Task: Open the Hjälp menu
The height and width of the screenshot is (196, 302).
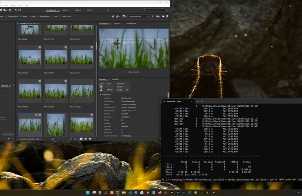Action: click(27, 5)
